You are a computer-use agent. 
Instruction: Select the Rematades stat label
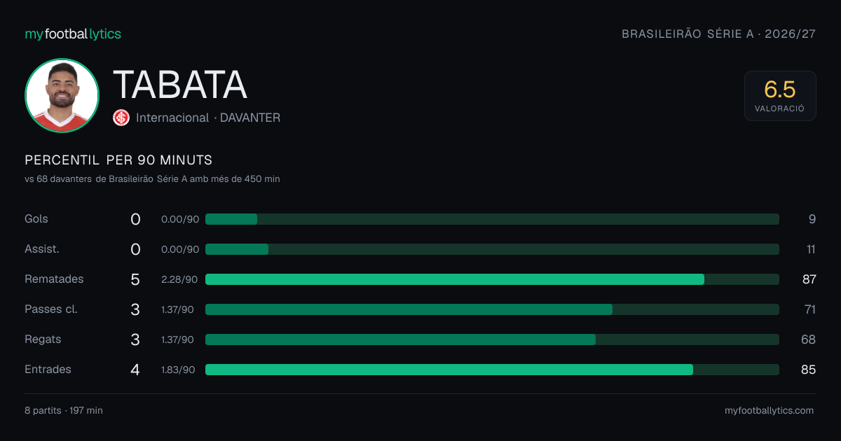click(x=54, y=279)
